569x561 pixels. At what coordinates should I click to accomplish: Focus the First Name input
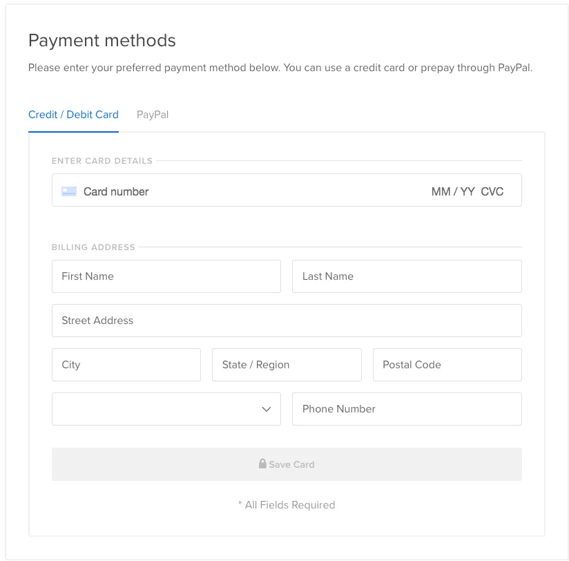pyautogui.click(x=166, y=276)
